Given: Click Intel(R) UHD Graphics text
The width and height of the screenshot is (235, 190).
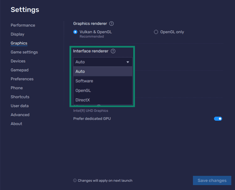Looking at the screenshot, I should [91, 111].
